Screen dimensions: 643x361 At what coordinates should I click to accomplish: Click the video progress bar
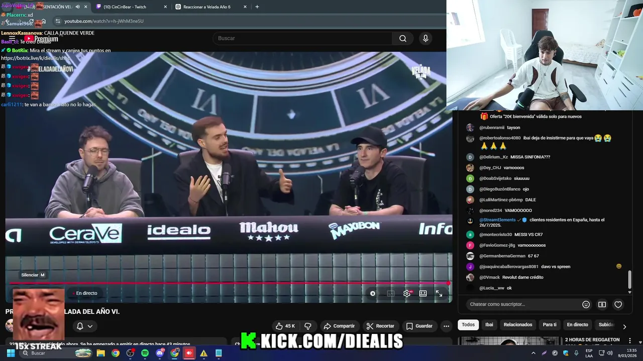(x=229, y=283)
